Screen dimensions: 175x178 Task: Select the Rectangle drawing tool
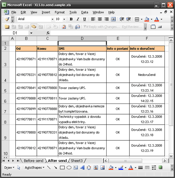pyautogui.click(x=62, y=167)
